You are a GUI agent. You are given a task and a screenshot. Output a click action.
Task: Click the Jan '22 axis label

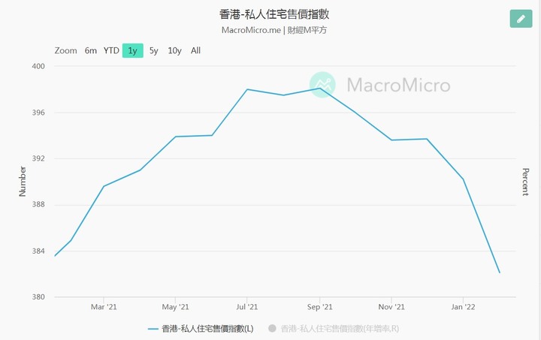(x=463, y=307)
